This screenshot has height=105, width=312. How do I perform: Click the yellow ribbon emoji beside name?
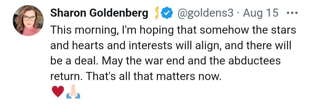coord(157,14)
